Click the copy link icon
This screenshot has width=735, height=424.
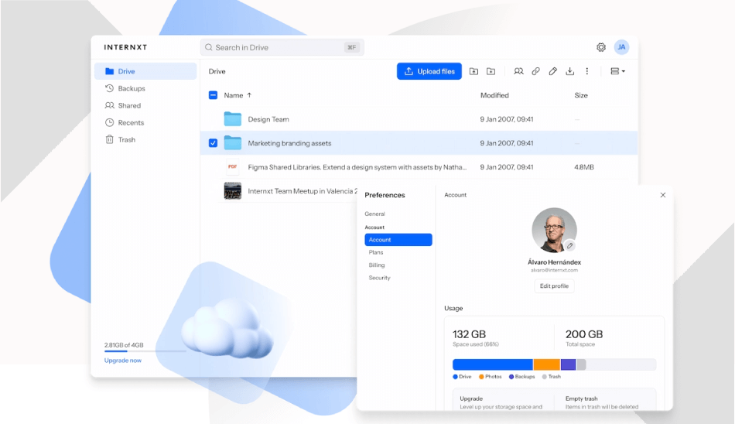(x=536, y=71)
